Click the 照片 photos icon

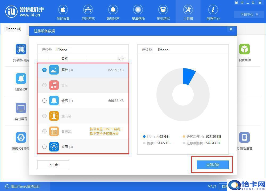click(54, 70)
